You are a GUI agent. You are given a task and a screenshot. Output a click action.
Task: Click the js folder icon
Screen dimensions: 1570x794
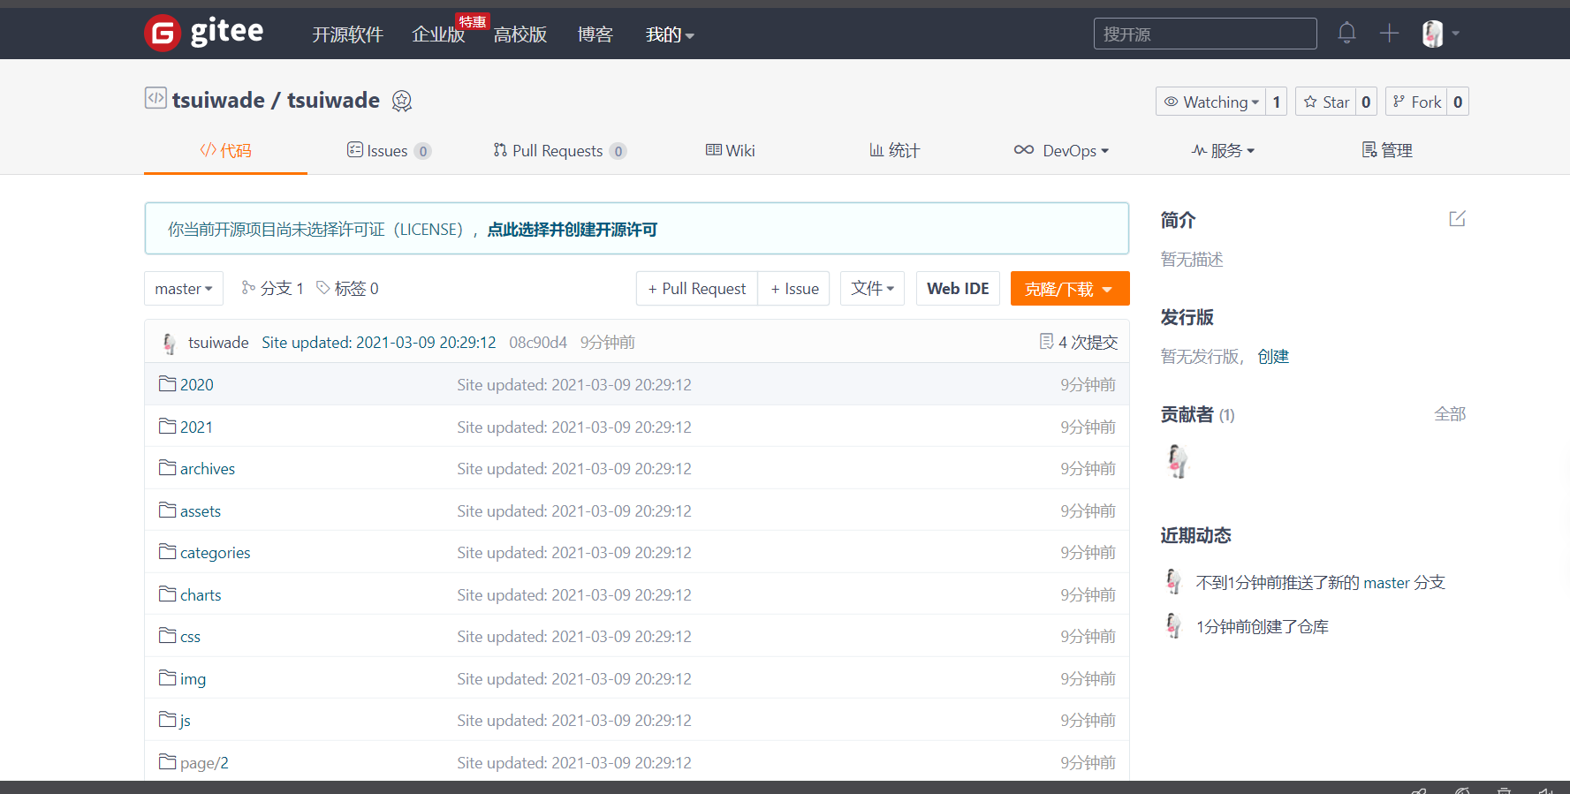pyautogui.click(x=167, y=719)
